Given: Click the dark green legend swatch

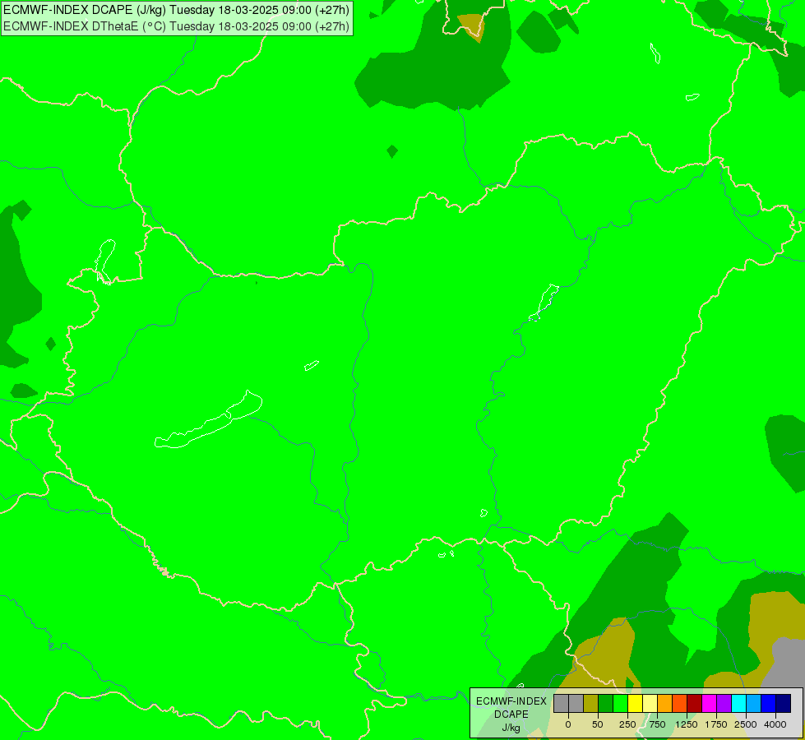Looking at the screenshot, I should point(606,703).
